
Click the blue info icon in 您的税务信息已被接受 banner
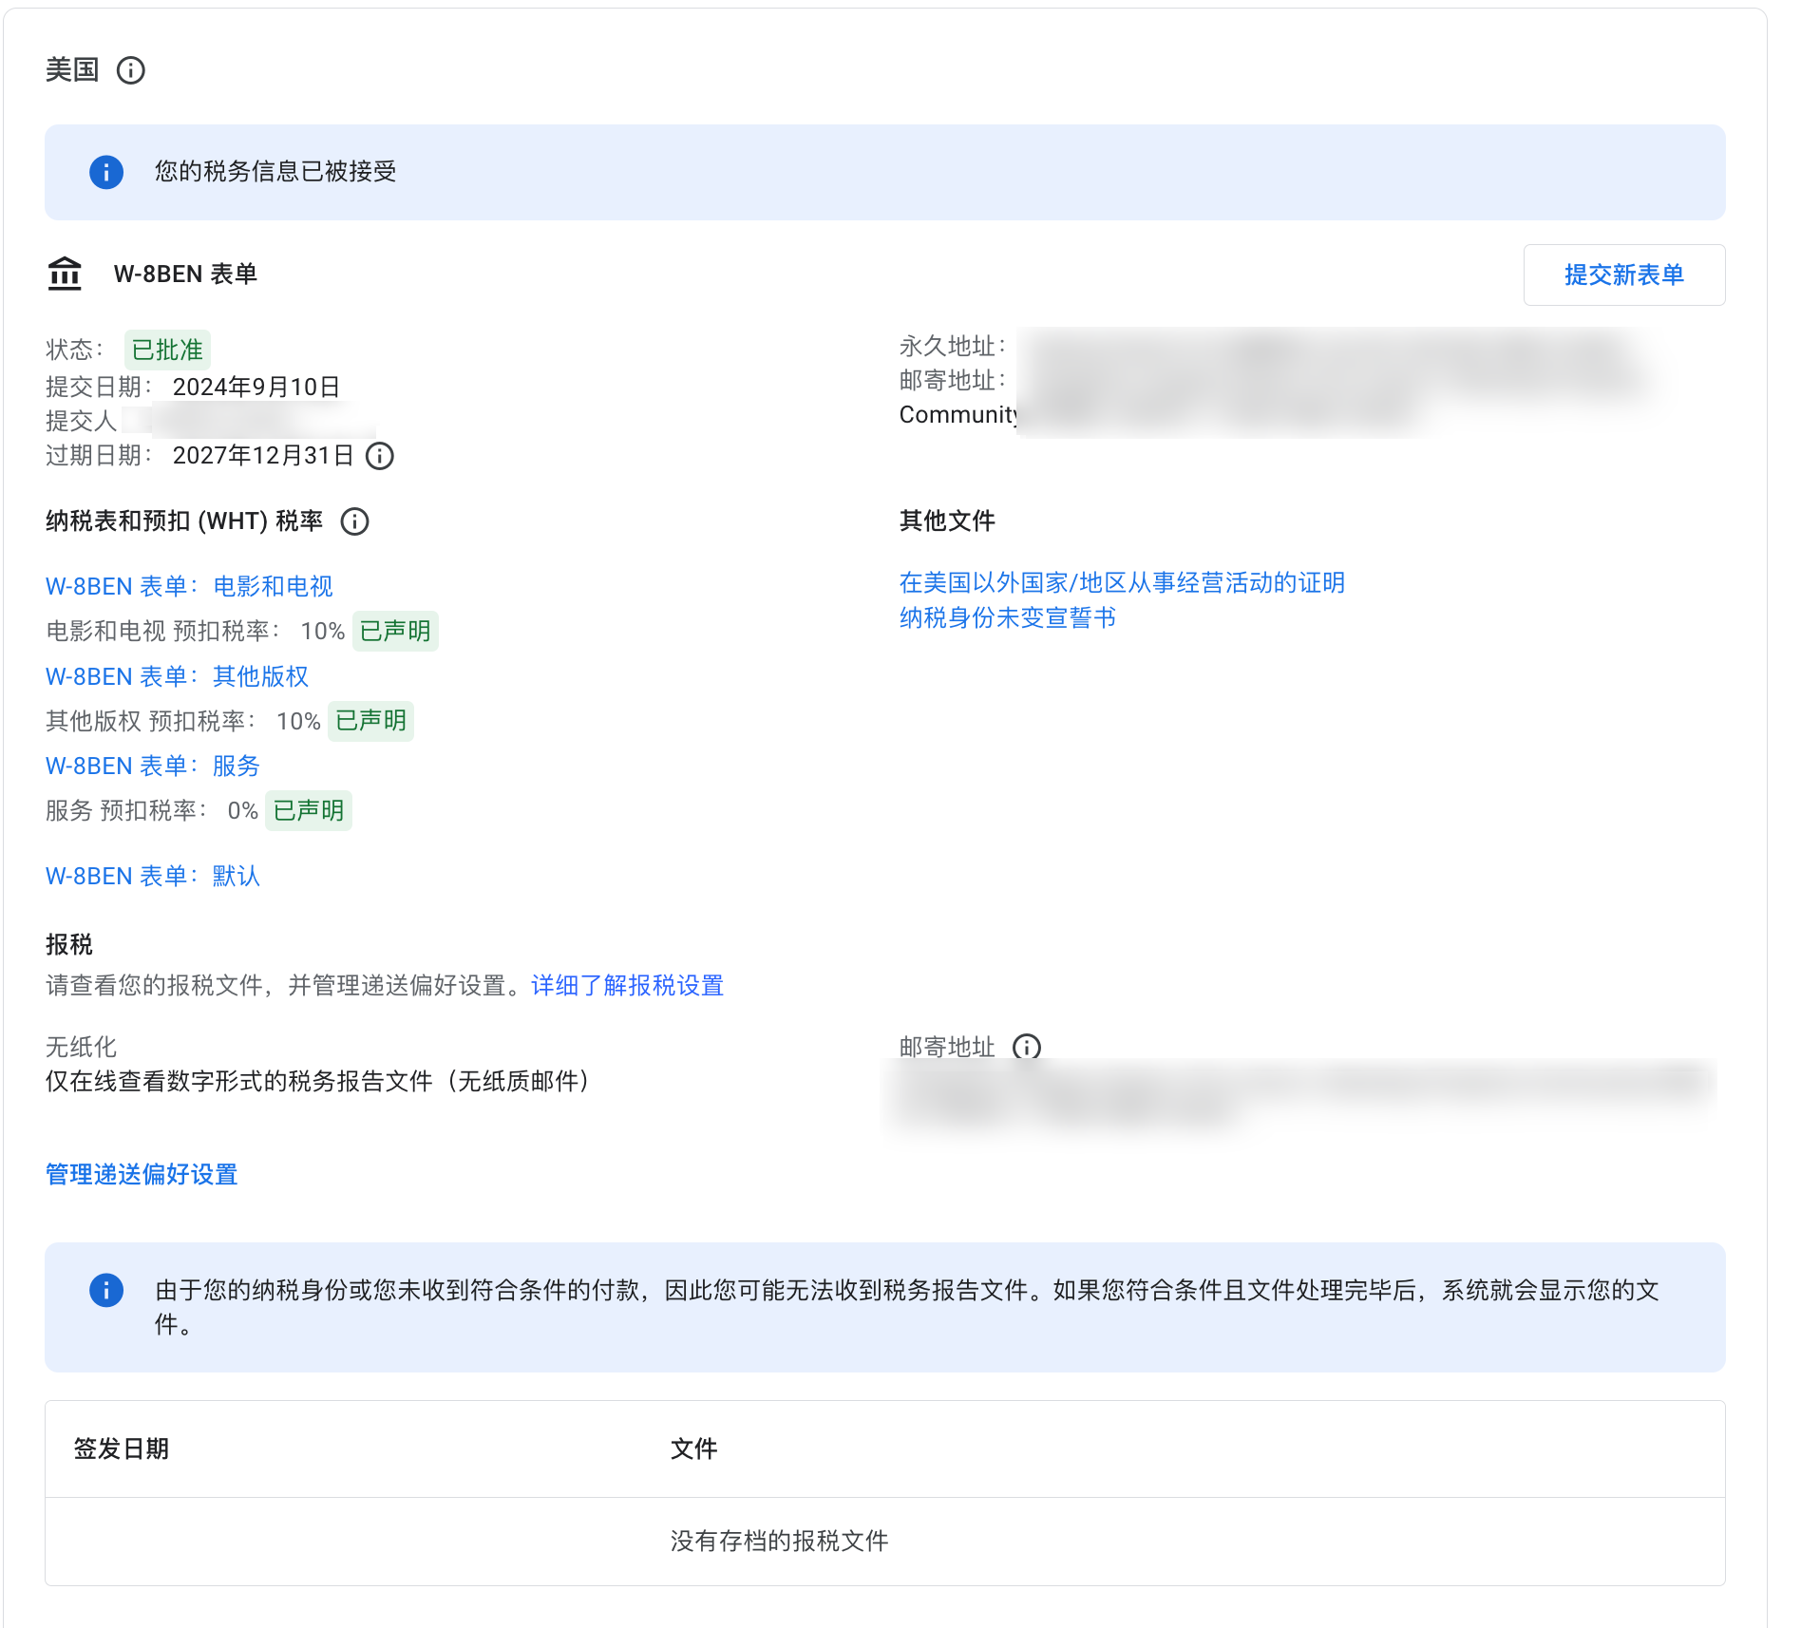click(105, 172)
